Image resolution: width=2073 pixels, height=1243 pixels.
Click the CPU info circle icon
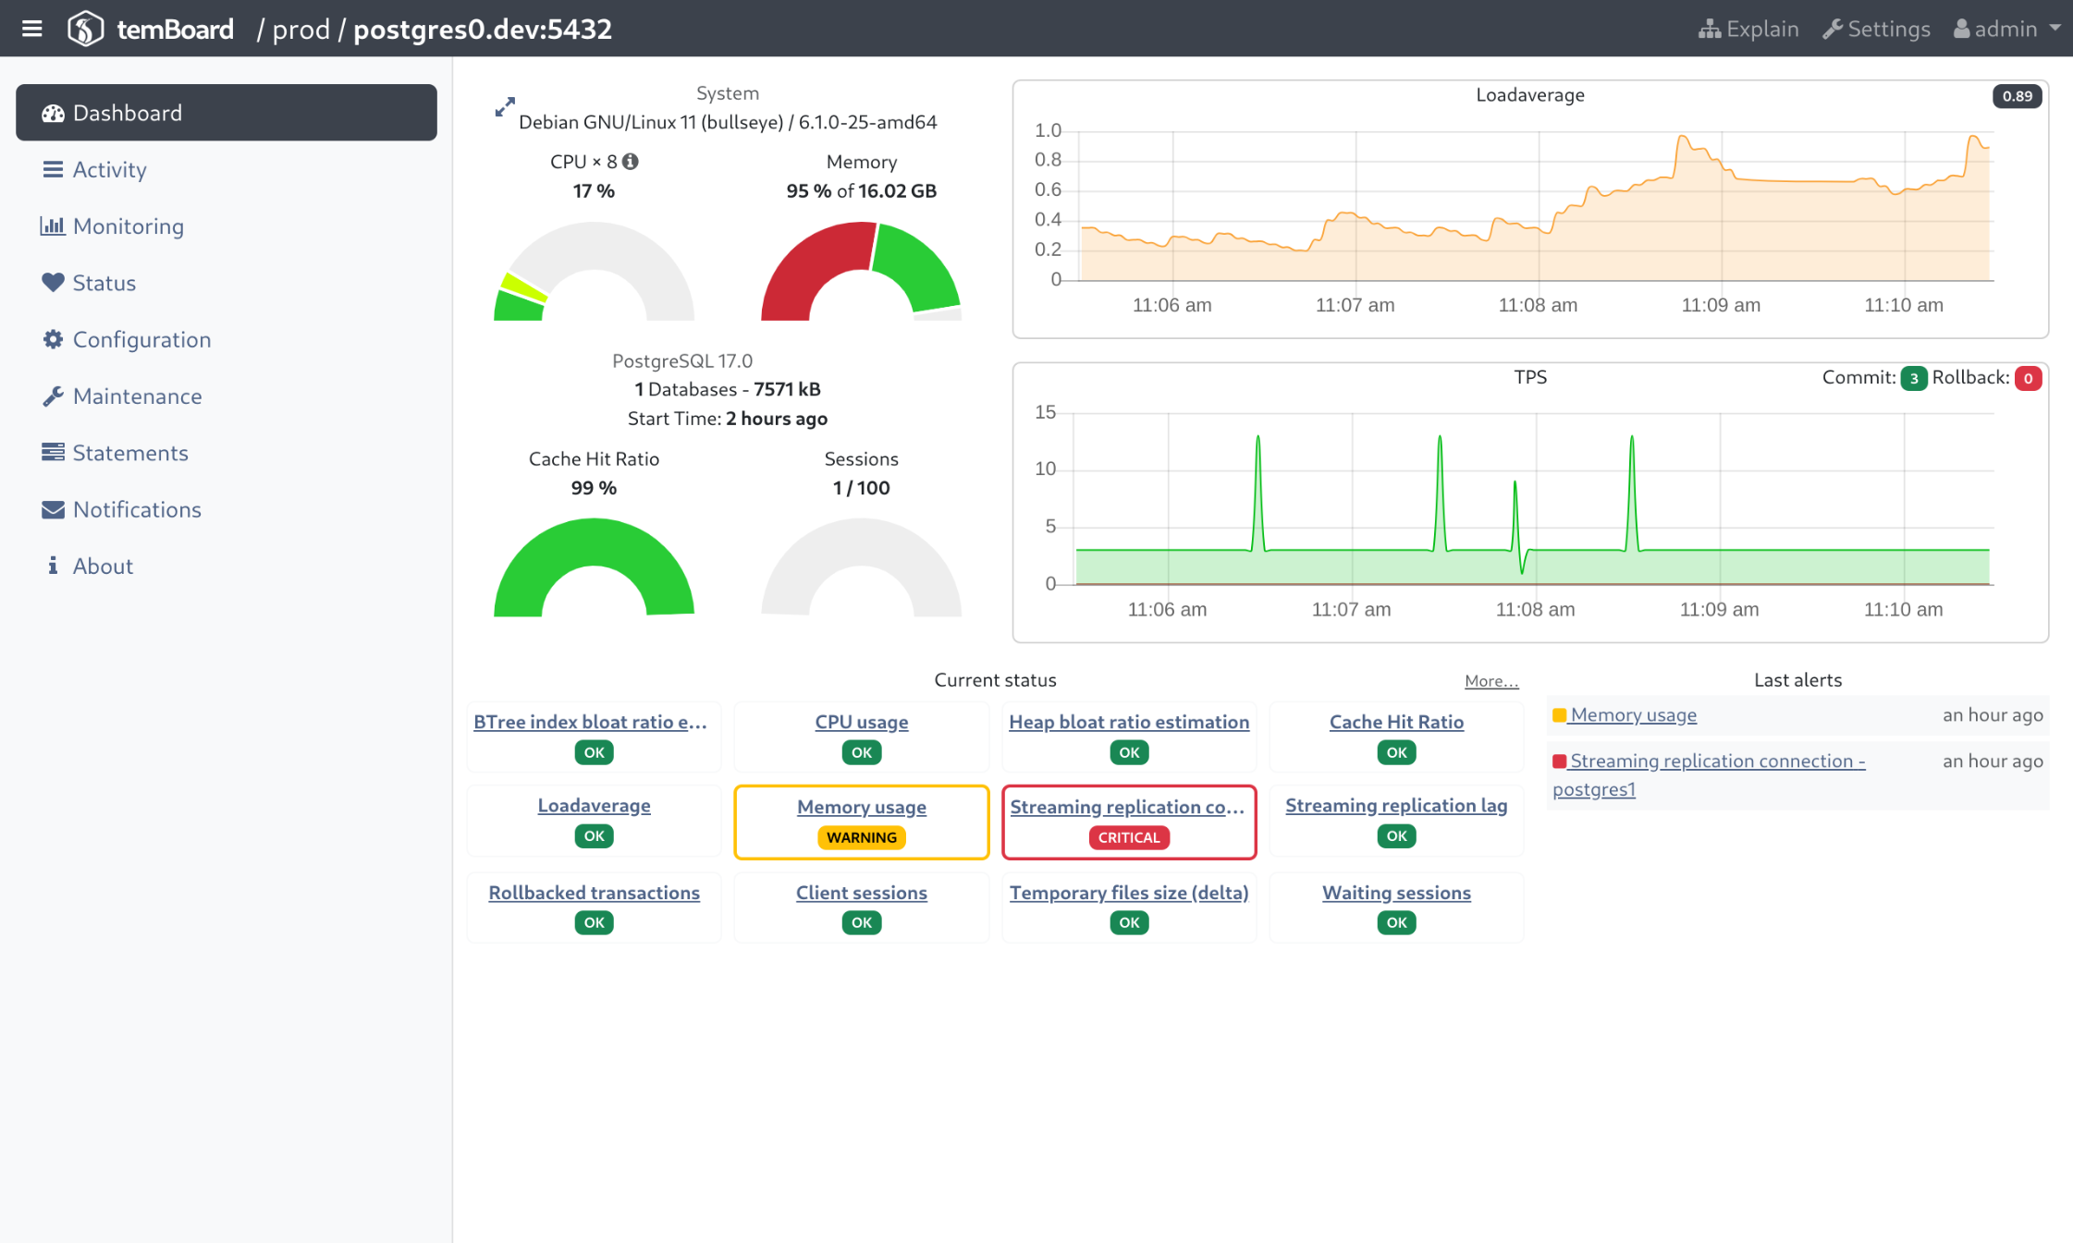(631, 162)
